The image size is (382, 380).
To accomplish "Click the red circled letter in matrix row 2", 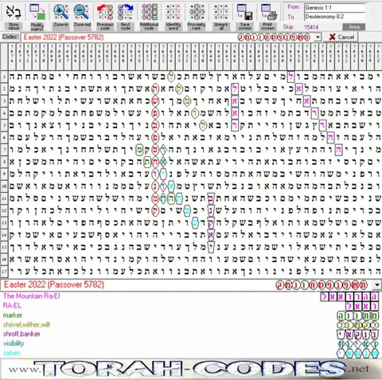I will click(x=155, y=89).
